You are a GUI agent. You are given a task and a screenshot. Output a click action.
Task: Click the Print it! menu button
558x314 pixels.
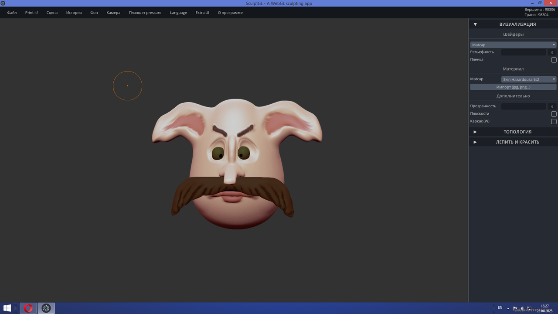(31, 13)
